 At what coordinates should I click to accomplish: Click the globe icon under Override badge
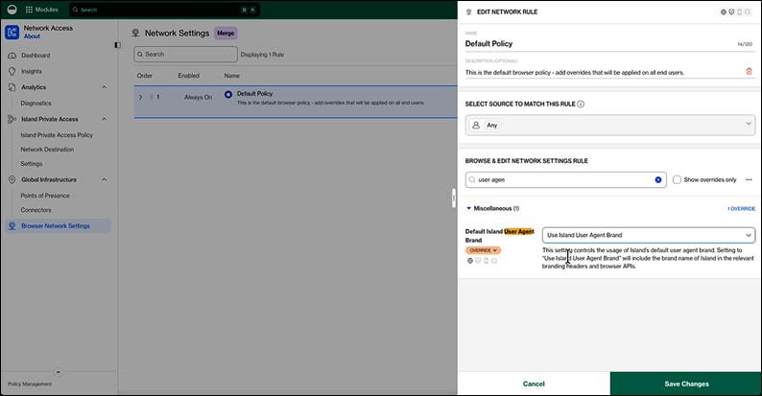pyautogui.click(x=470, y=261)
